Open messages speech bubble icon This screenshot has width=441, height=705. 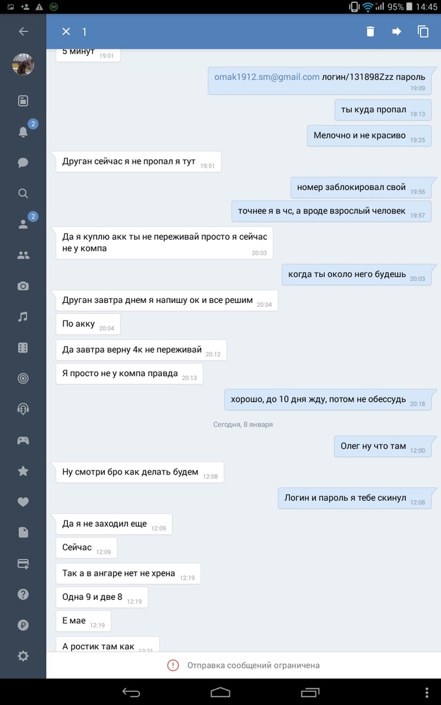23,163
